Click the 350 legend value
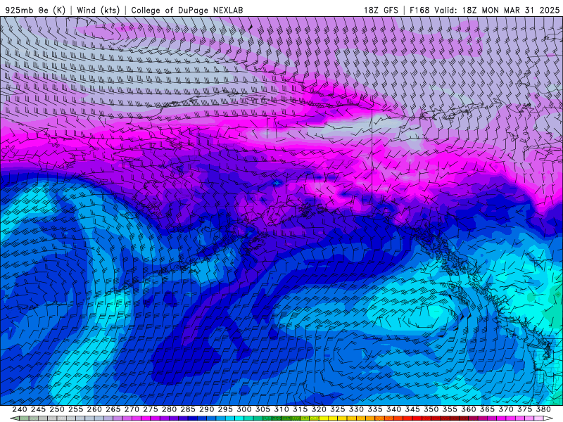This screenshot has width=563, height=422. point(431,409)
